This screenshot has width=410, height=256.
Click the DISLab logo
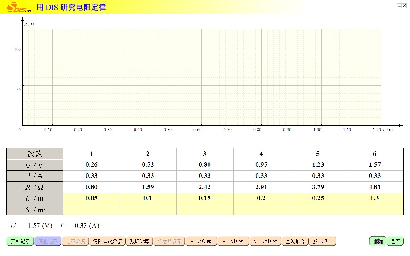[19, 7]
